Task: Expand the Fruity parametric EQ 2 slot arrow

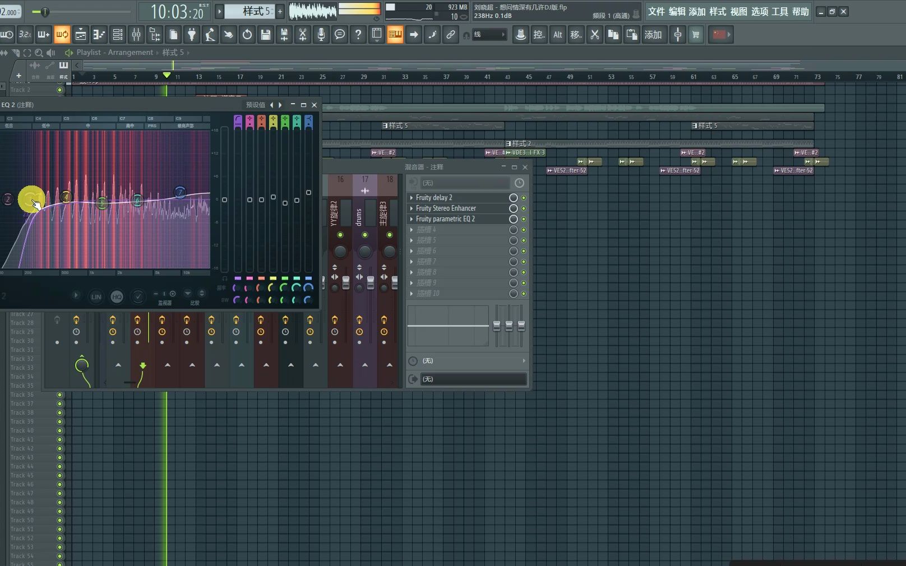Action: pos(412,219)
